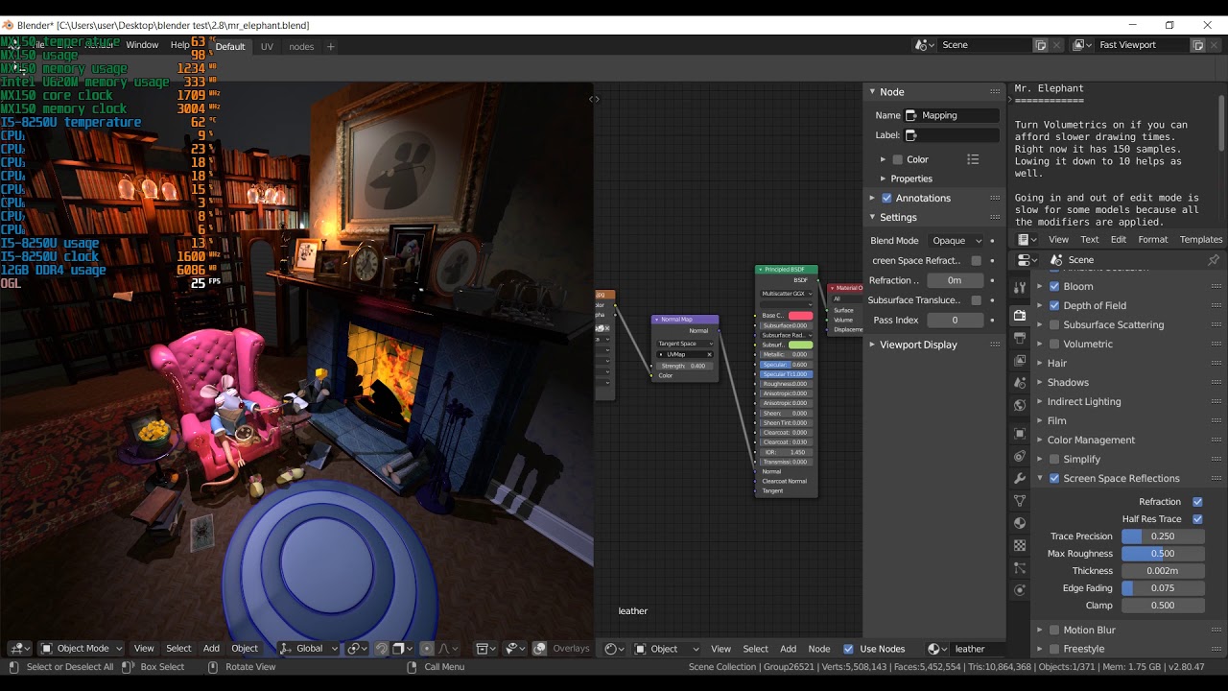The image size is (1228, 691).
Task: Expand the Shadows panel
Action: tap(1068, 382)
